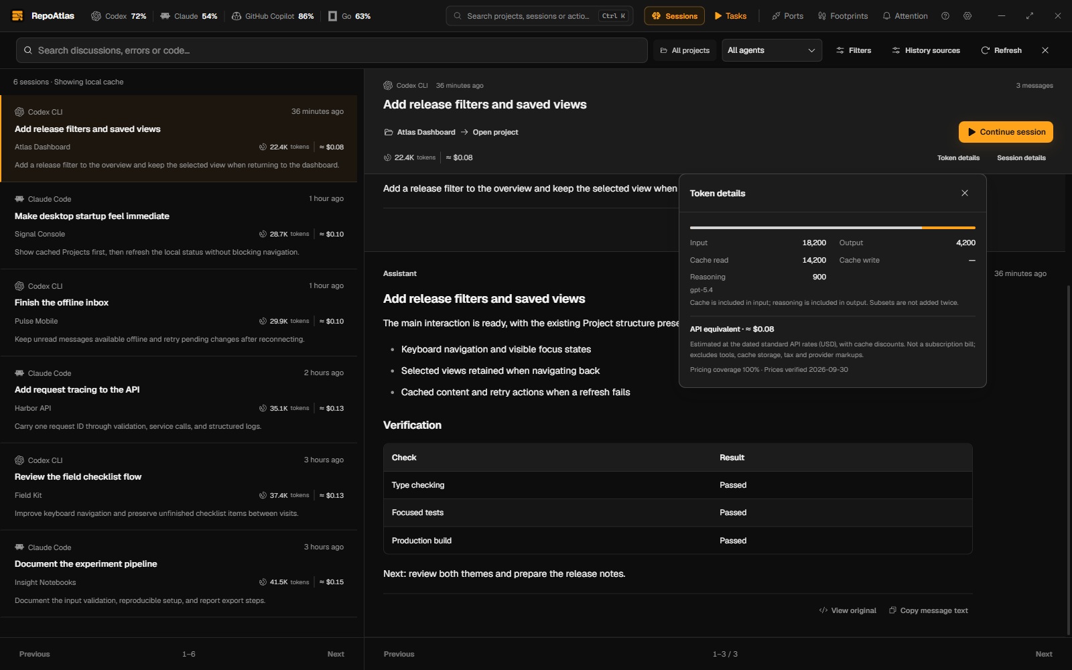The height and width of the screenshot is (670, 1072).
Task: Go to Next message in session pager
Action: point(1044,654)
